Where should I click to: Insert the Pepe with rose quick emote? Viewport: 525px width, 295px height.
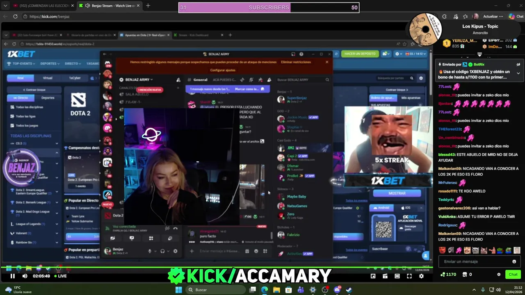500,250
